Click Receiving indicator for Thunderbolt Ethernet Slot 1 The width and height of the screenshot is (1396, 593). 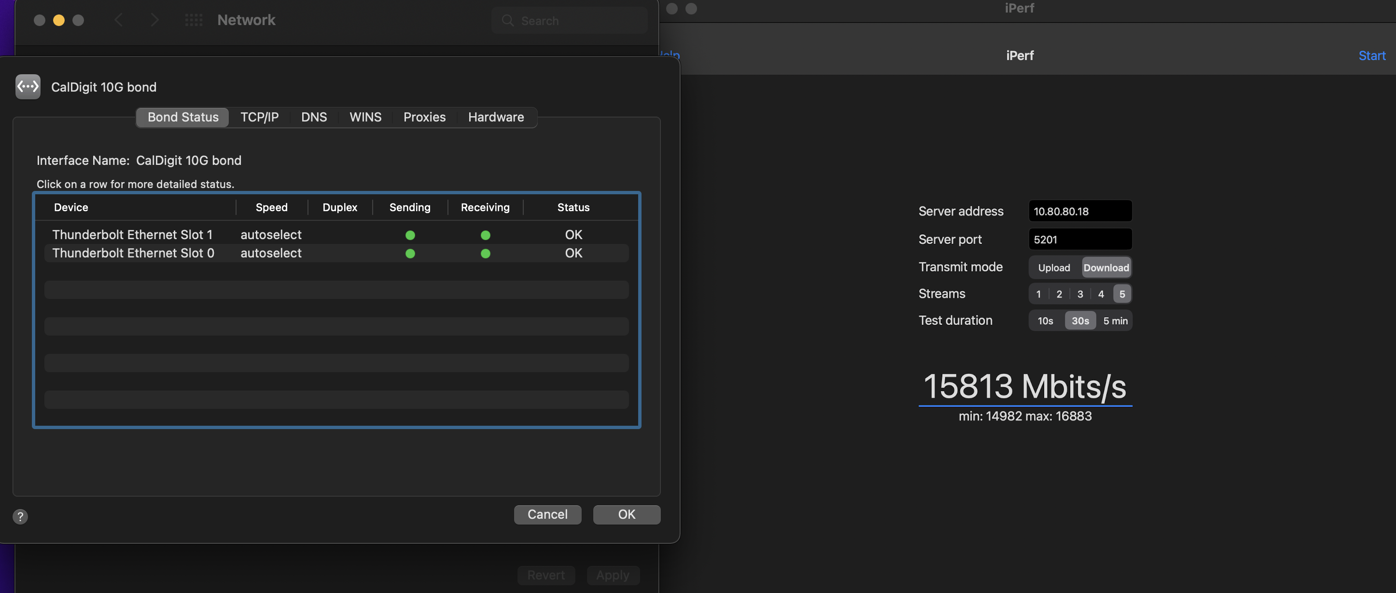pos(485,235)
